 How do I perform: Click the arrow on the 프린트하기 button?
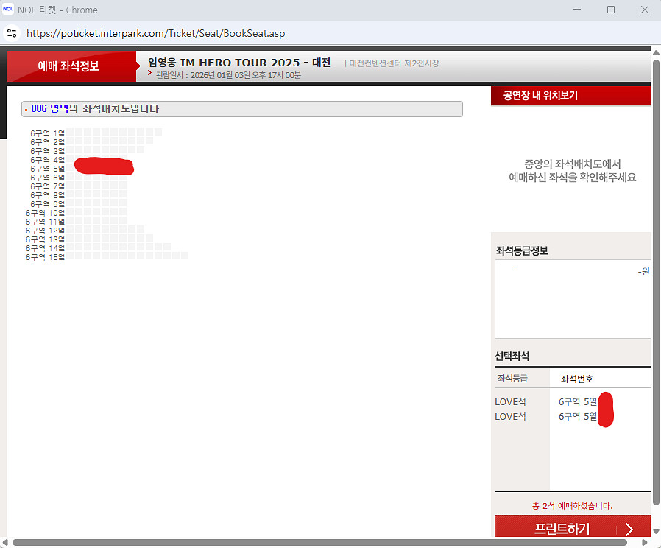(629, 529)
